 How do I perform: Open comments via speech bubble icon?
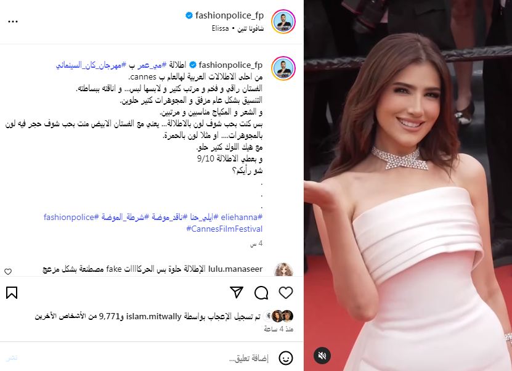261,293
